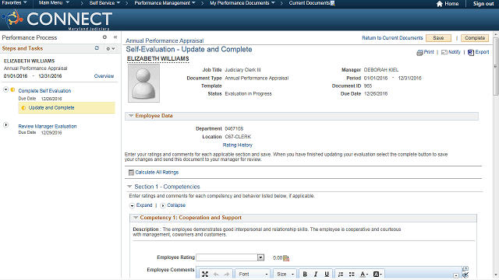Collapse the Employee Data section
499x280 pixels.
[x=131, y=116]
